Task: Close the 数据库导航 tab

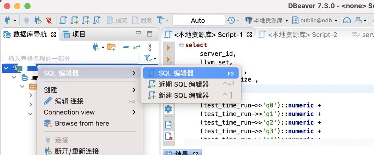Action: point(53,34)
